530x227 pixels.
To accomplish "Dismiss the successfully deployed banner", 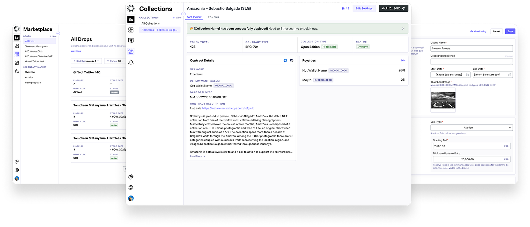I will pyautogui.click(x=403, y=29).
